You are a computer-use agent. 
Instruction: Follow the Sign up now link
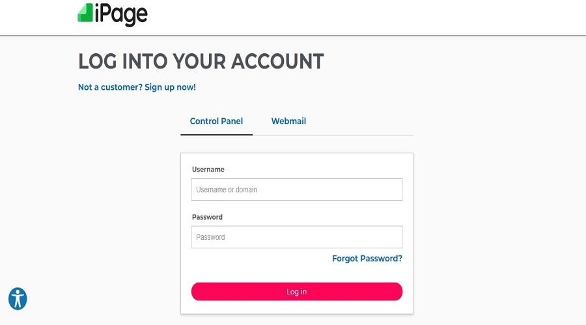click(x=170, y=87)
